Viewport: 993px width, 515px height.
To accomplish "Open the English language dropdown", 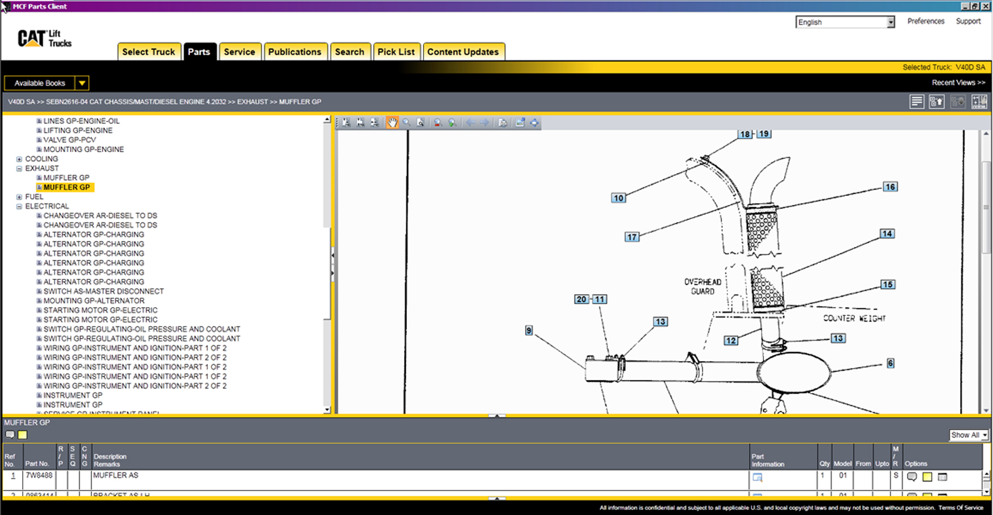I will click(x=890, y=22).
